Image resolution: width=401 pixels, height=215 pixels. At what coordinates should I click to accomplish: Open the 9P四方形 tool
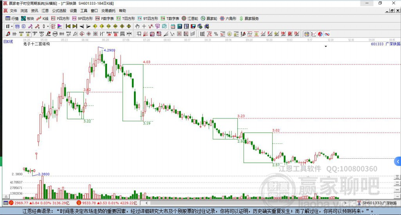82,18
